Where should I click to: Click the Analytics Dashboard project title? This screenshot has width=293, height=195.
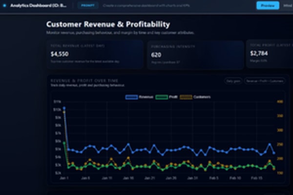(38, 5)
